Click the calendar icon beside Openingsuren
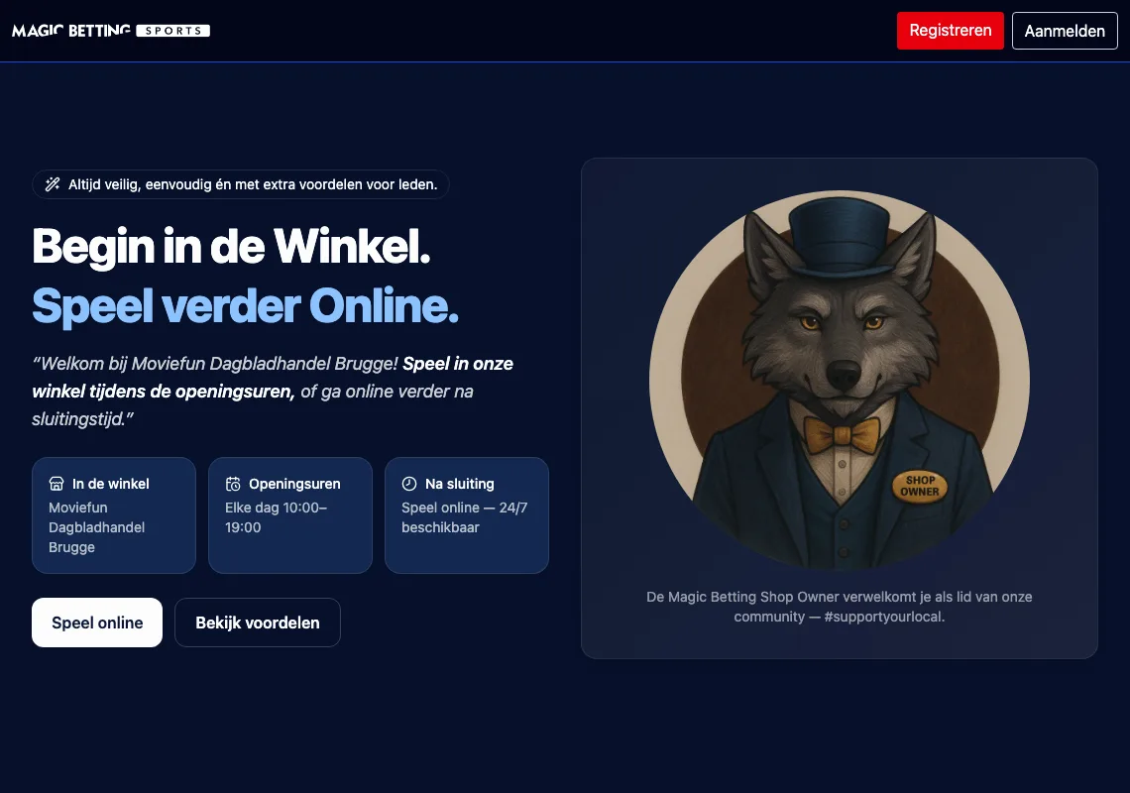This screenshot has height=793, width=1130. tap(233, 484)
